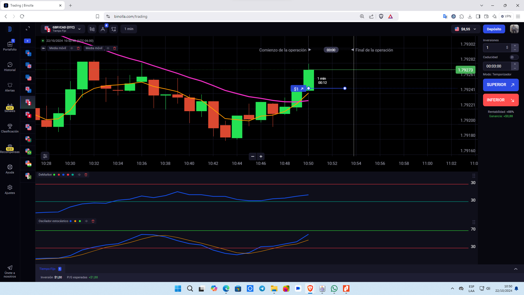Open the first Media móvil settings

point(58,48)
